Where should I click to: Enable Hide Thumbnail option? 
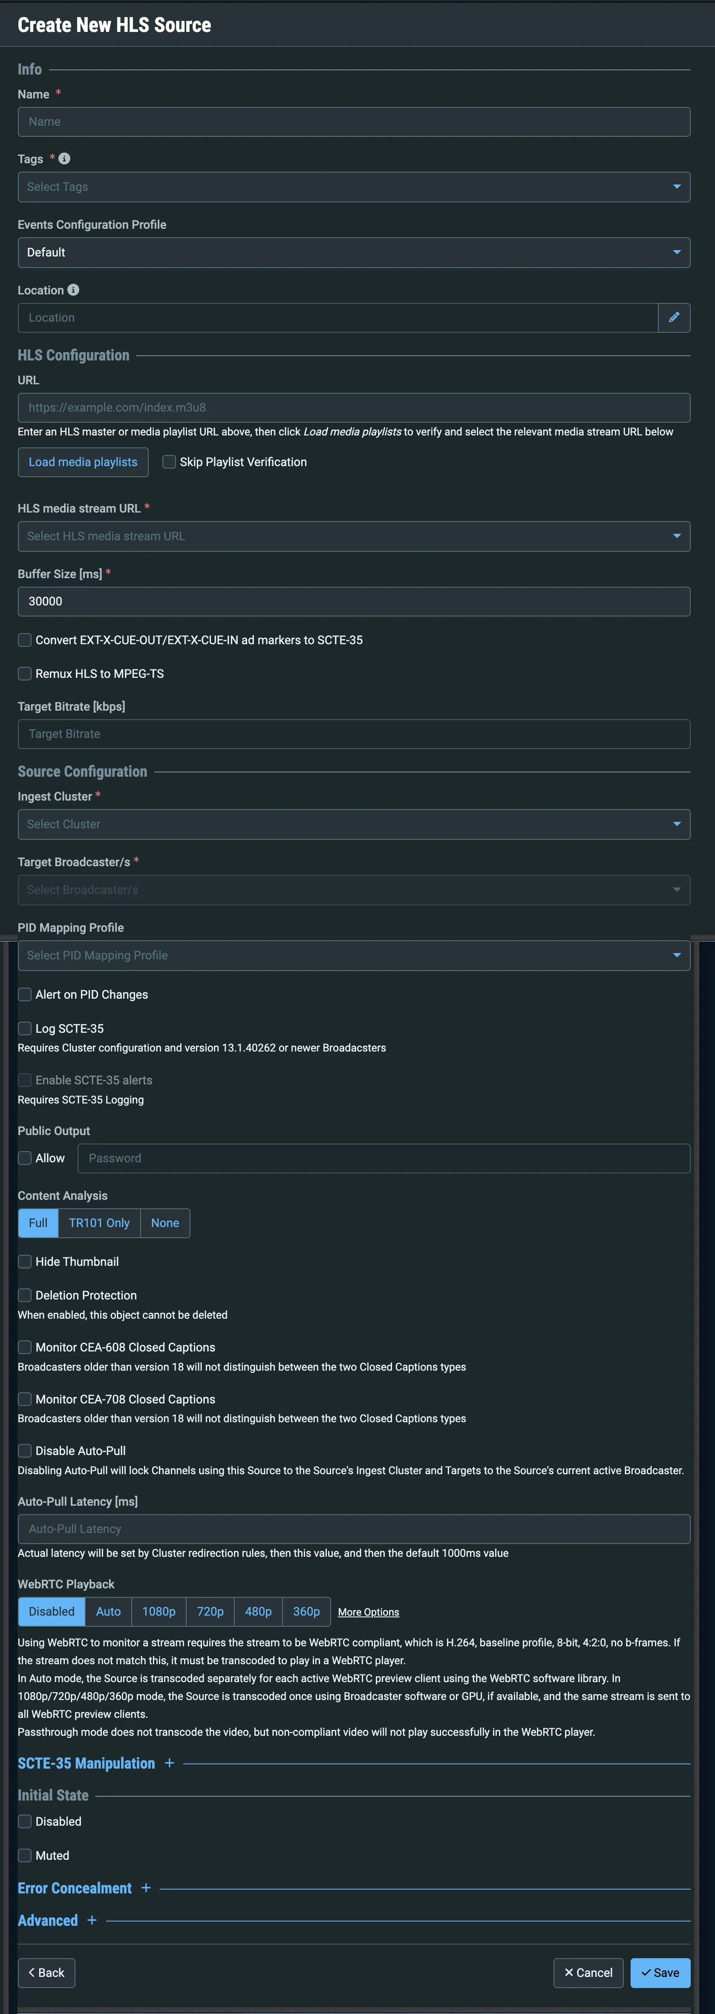[x=25, y=1261]
